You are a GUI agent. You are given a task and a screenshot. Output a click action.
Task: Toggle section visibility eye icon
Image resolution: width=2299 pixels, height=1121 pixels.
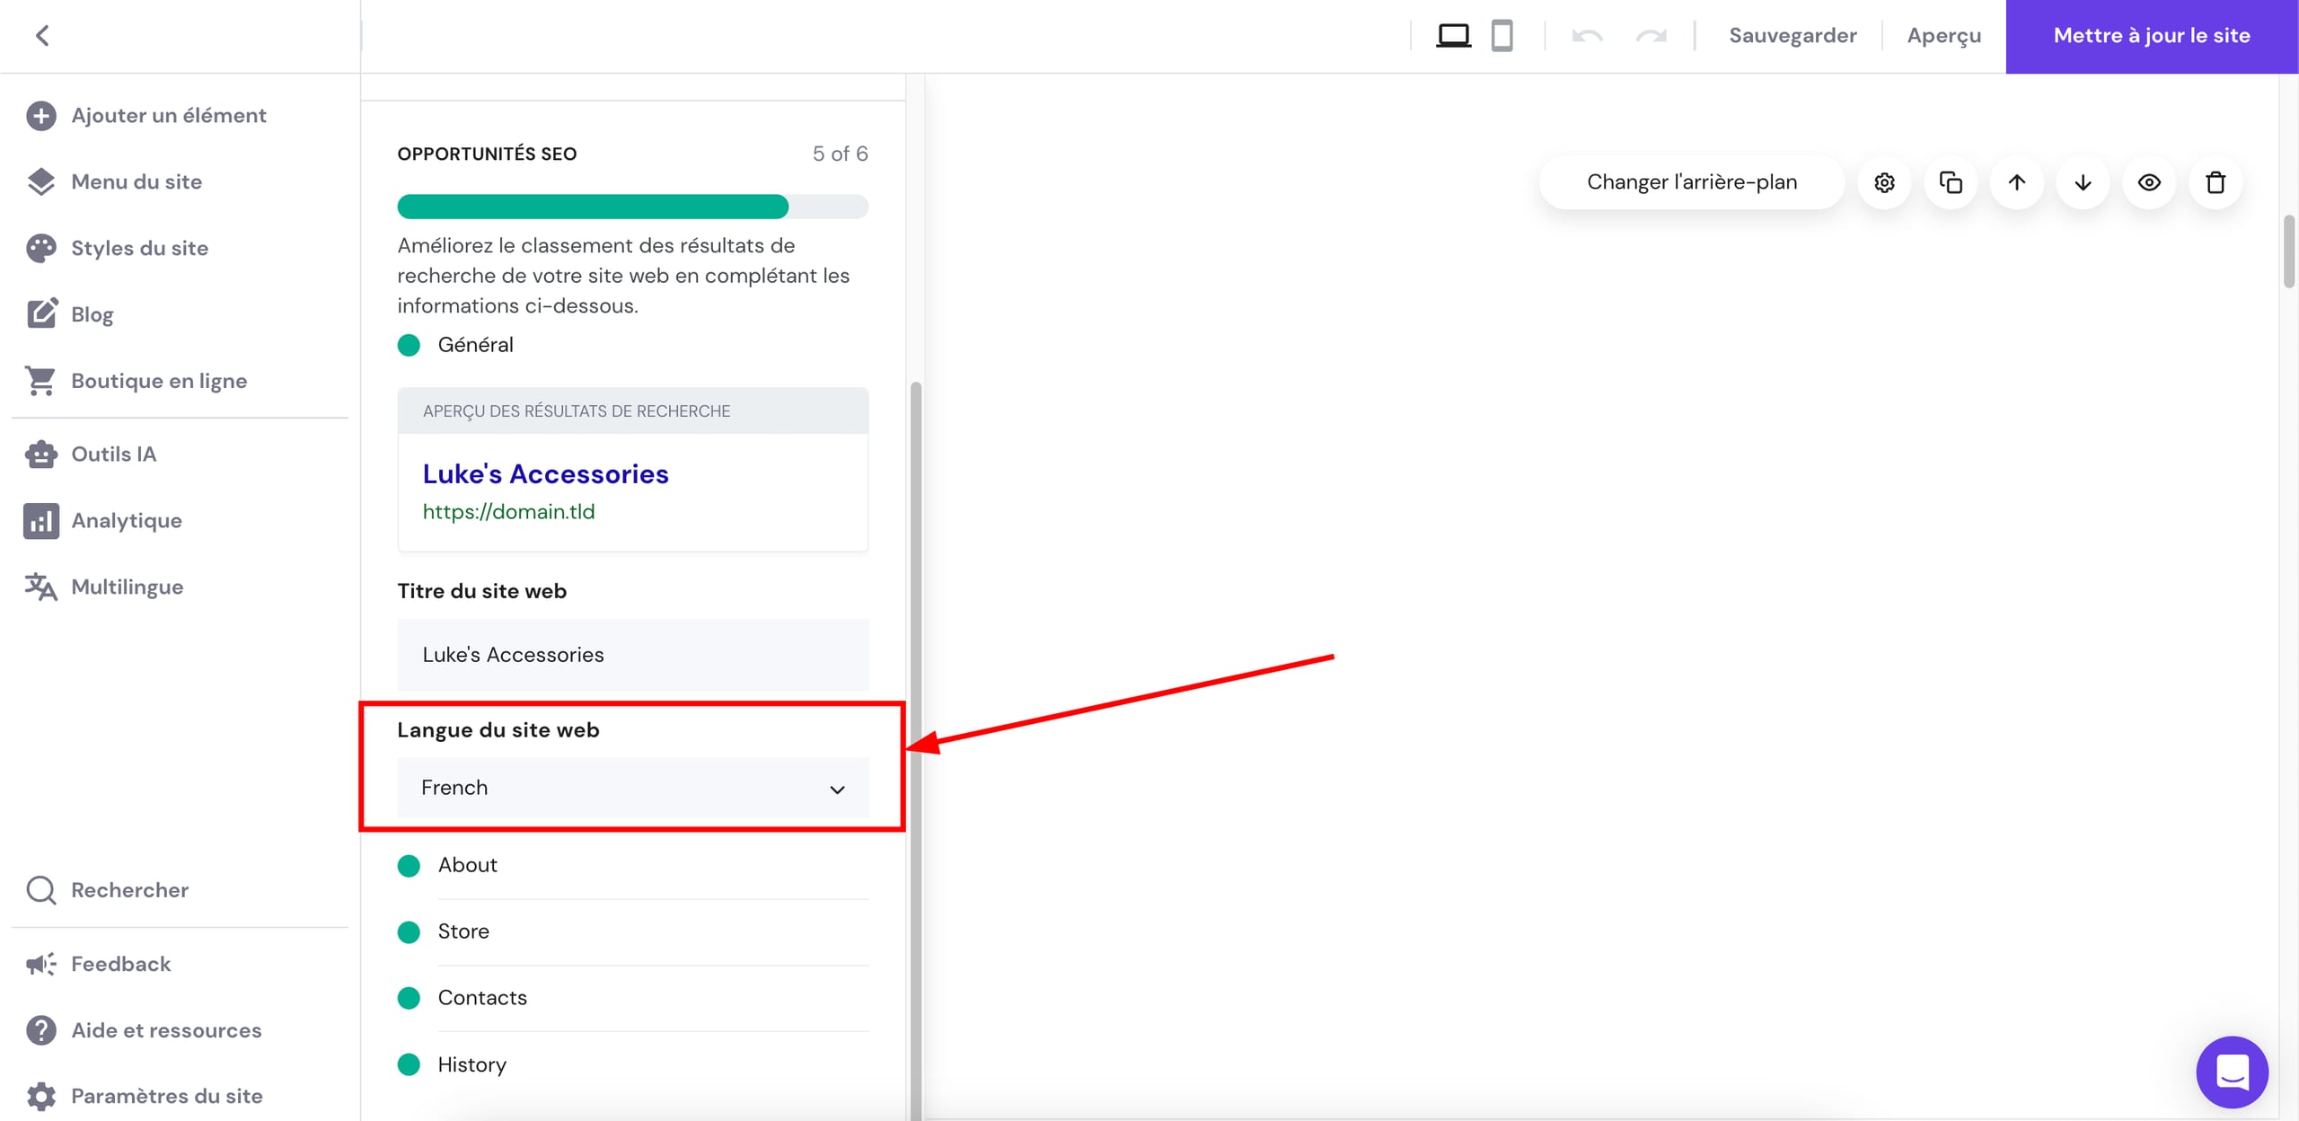pyautogui.click(x=2149, y=182)
